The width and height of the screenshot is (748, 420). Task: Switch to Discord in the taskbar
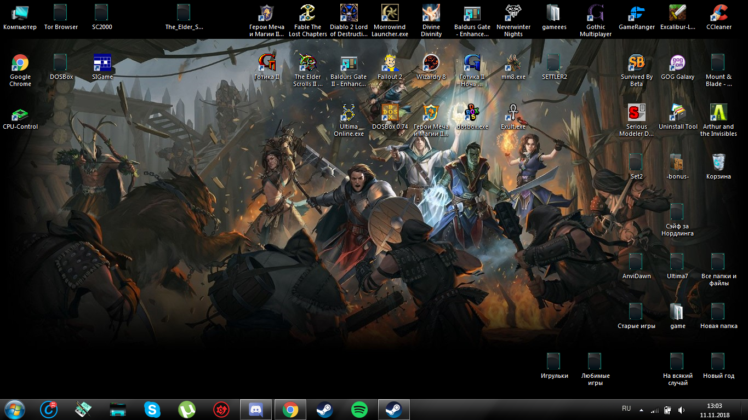click(256, 409)
